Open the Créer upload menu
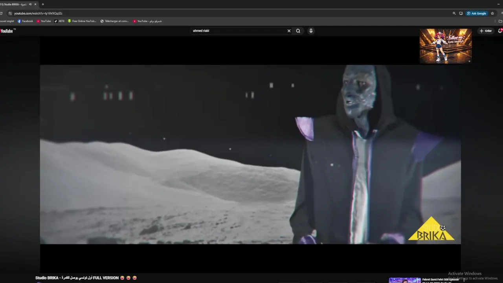The image size is (503, 283). 486,31
